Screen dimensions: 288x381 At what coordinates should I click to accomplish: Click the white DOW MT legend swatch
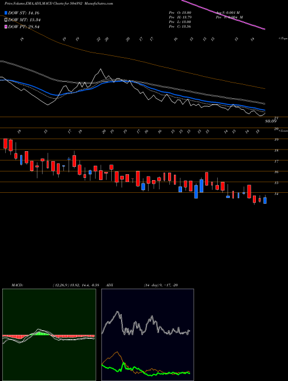click(x=6, y=20)
